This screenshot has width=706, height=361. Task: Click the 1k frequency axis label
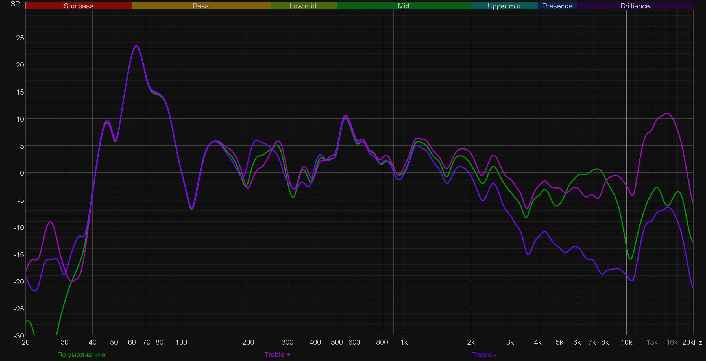404,342
